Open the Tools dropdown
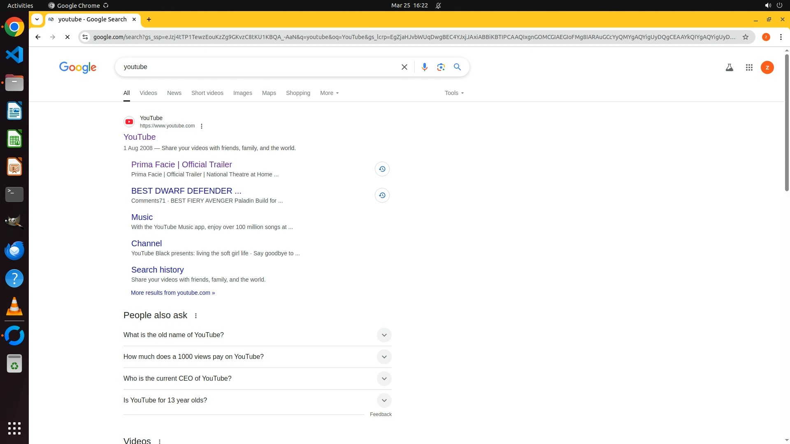 [454, 93]
